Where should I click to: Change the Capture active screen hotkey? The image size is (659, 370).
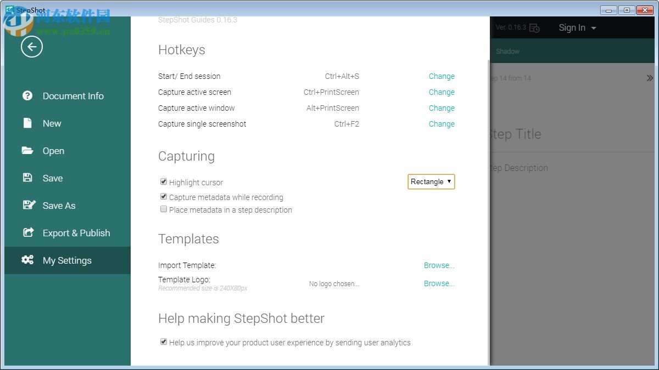pos(442,92)
